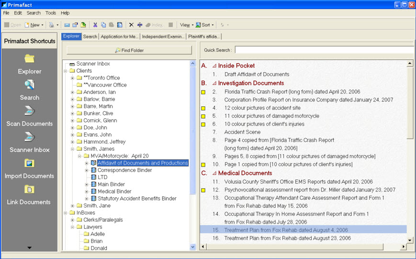Click the Scanner Inbox icon in the tree
416x259 pixels.
click(x=72, y=64)
